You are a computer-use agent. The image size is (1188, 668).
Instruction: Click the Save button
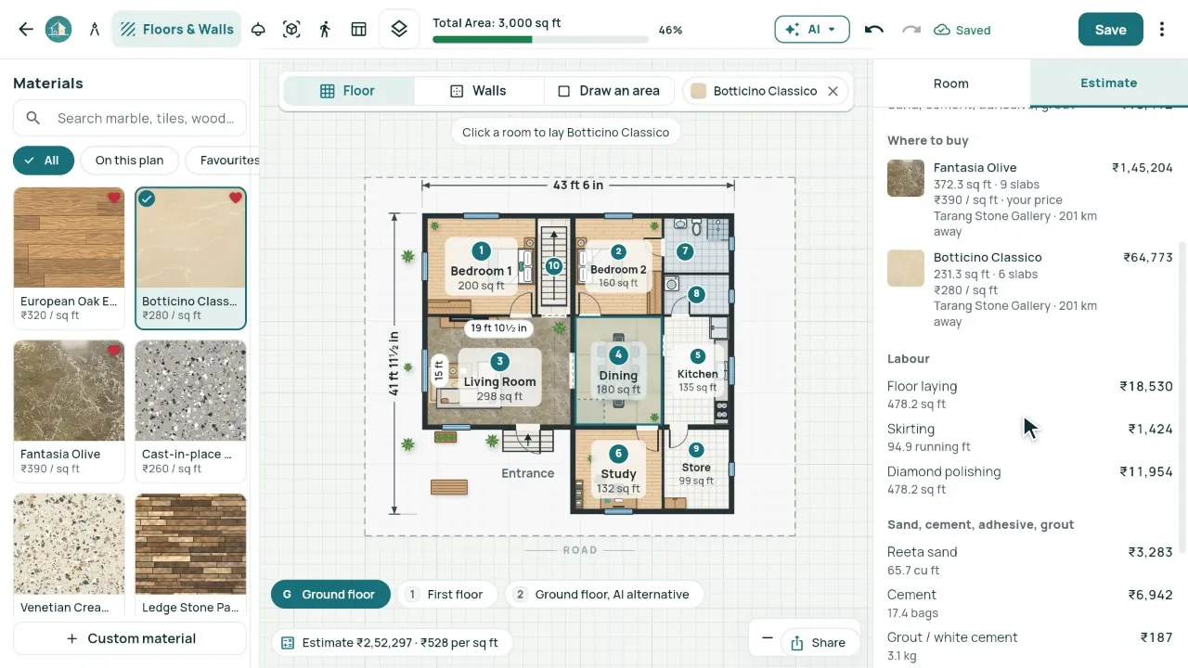[x=1111, y=30]
